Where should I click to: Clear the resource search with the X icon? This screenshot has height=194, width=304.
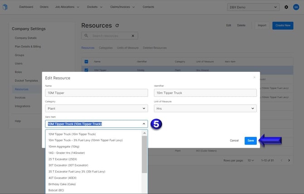(x=133, y=36)
